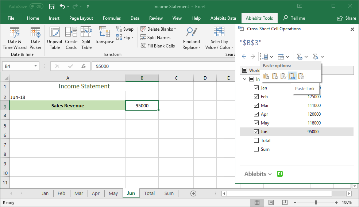This screenshot has height=207, width=359.
Task: Open the Fill Blank Cells tool
Action: [x=158, y=46]
